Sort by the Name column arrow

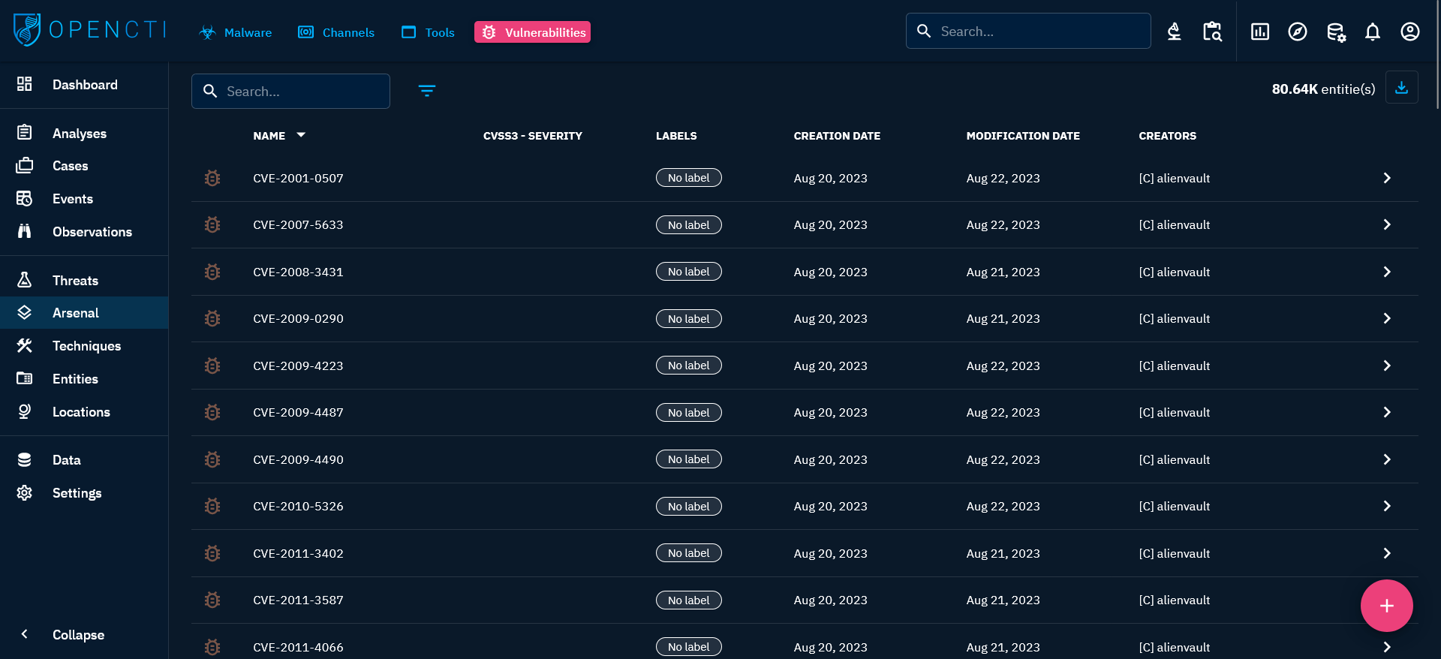coord(301,135)
